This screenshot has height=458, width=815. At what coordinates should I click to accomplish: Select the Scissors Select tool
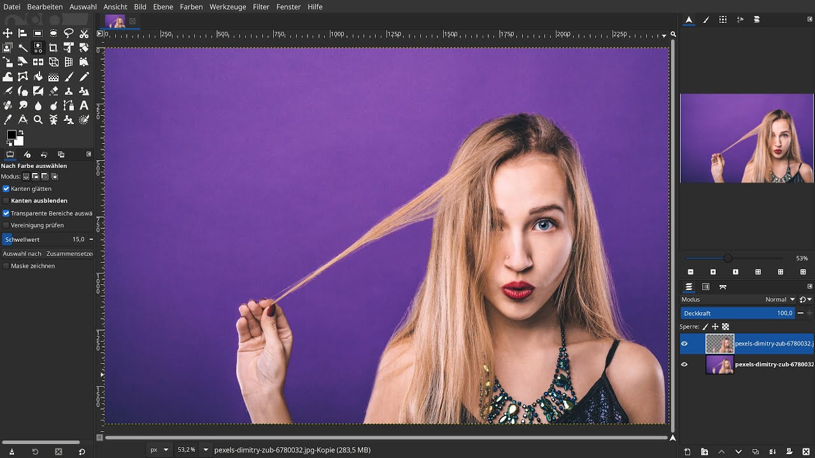84,32
